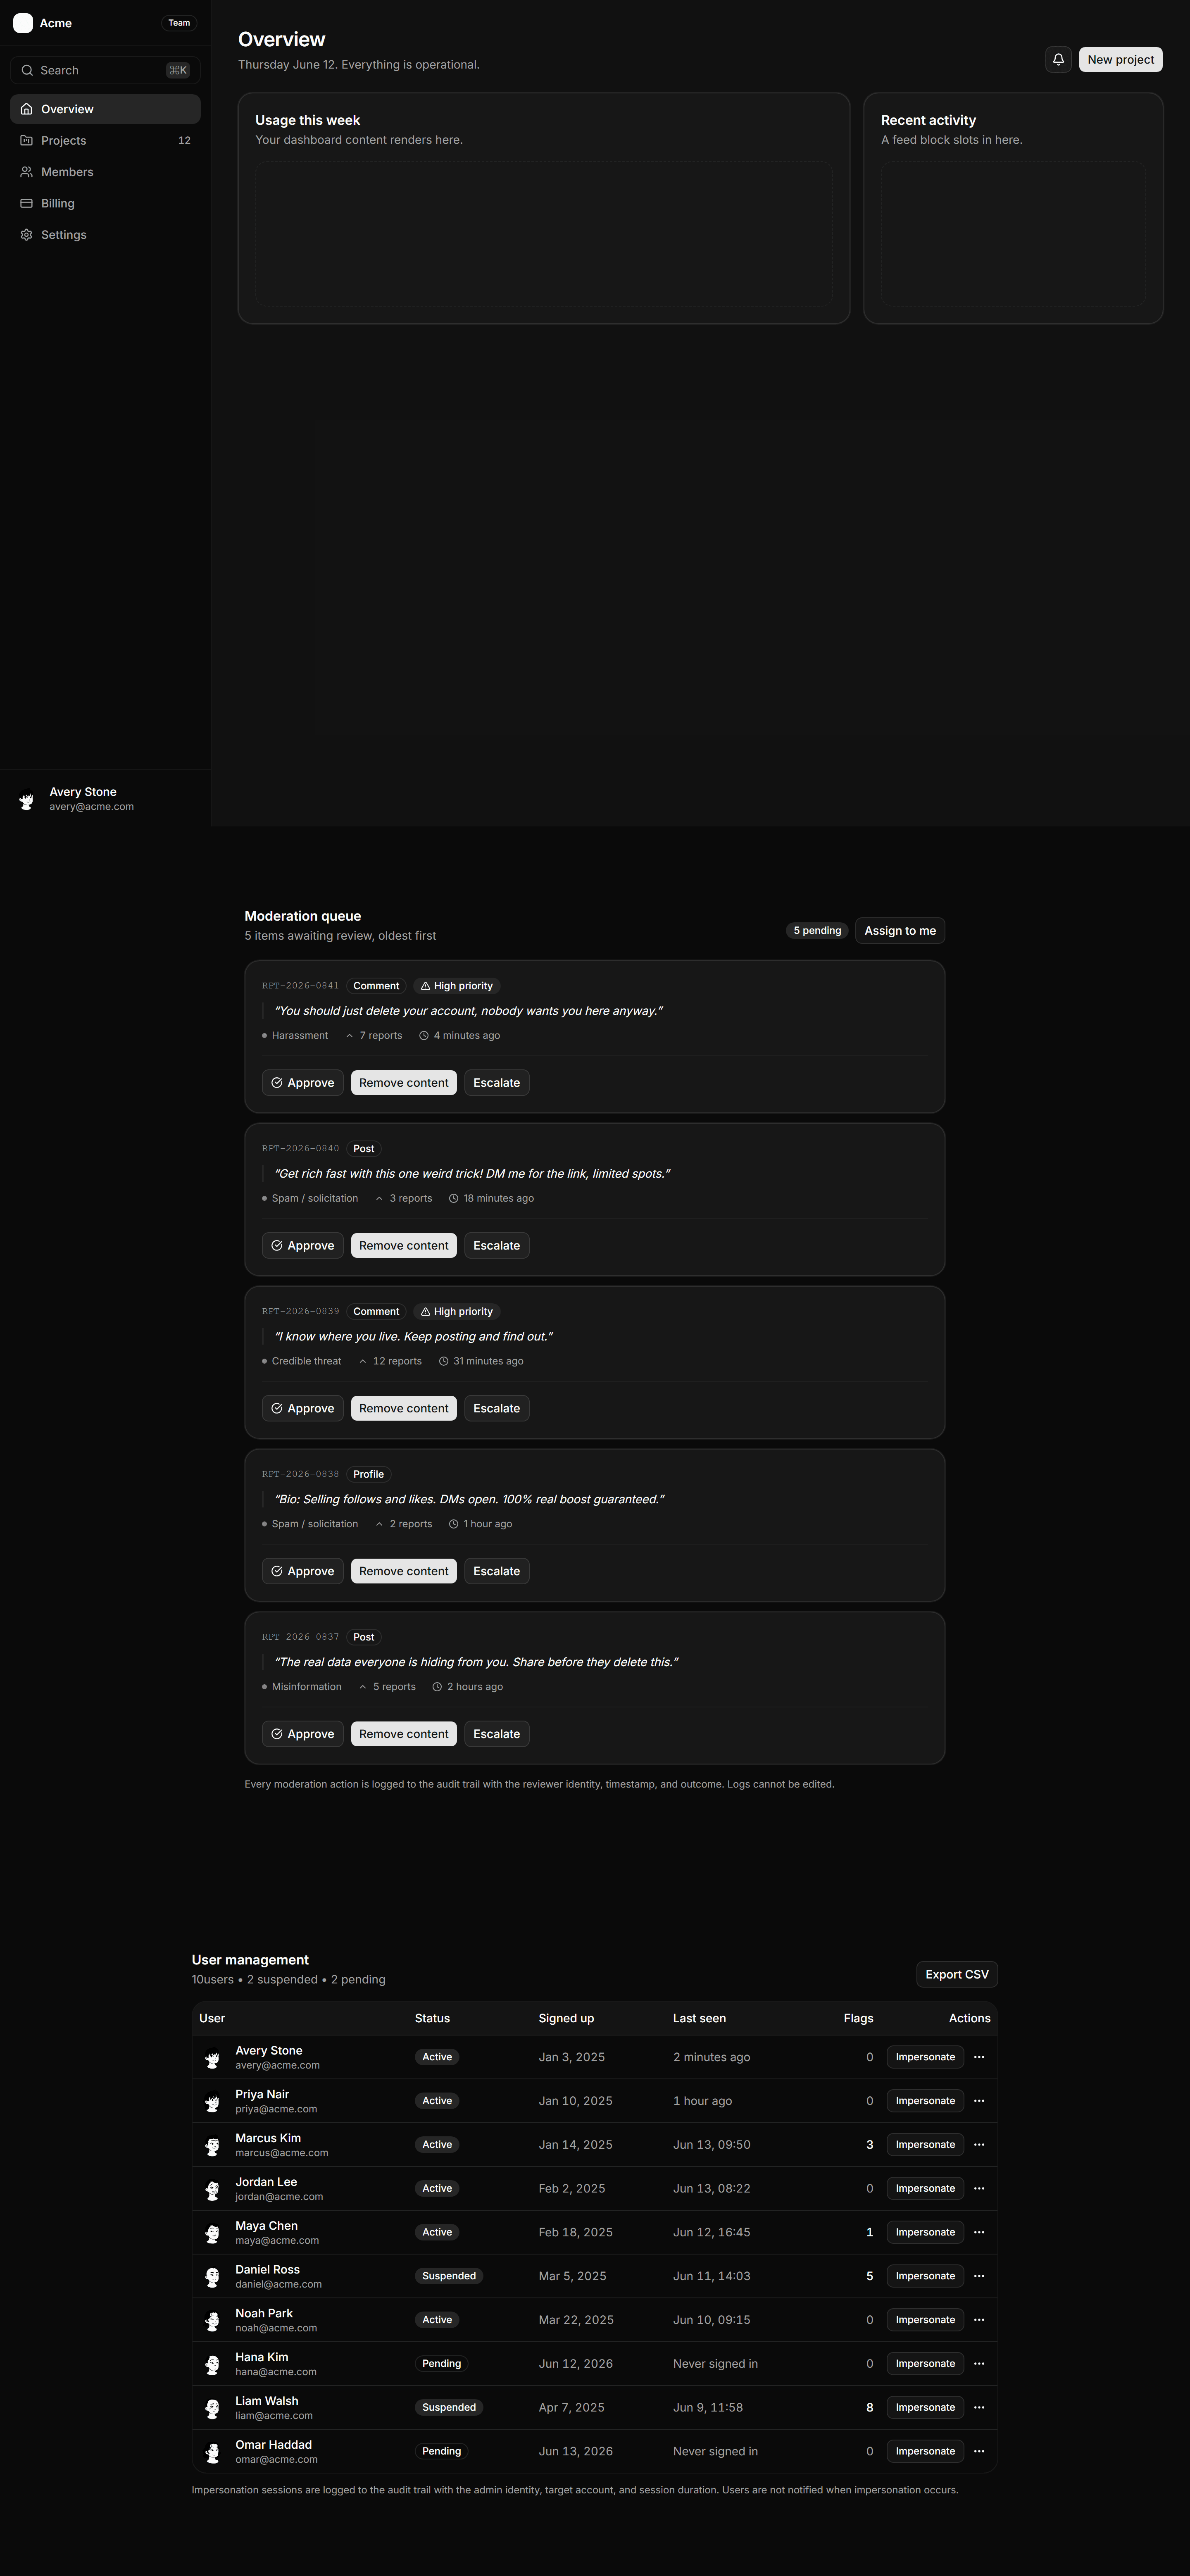Click the noah@acme.com email
1190x2576 pixels.
tap(276, 2328)
